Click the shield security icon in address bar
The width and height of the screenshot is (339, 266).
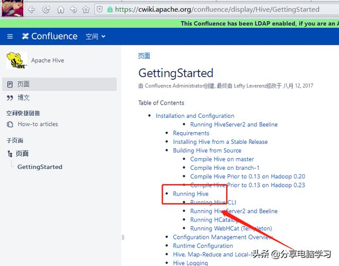100,10
